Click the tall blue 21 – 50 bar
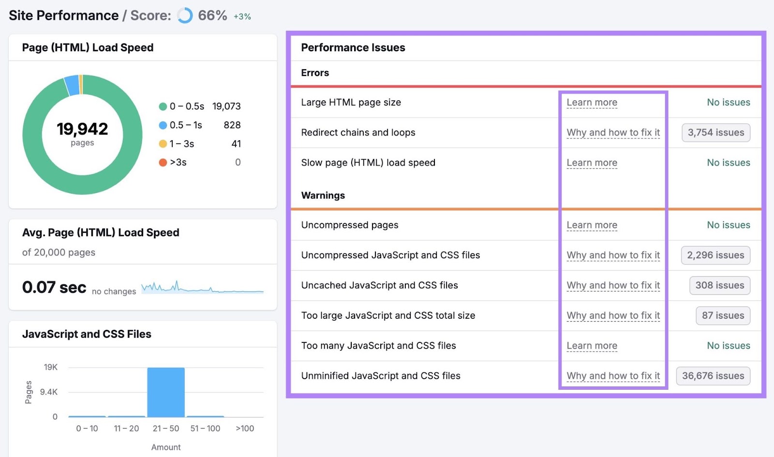The height and width of the screenshot is (457, 774). [x=166, y=392]
